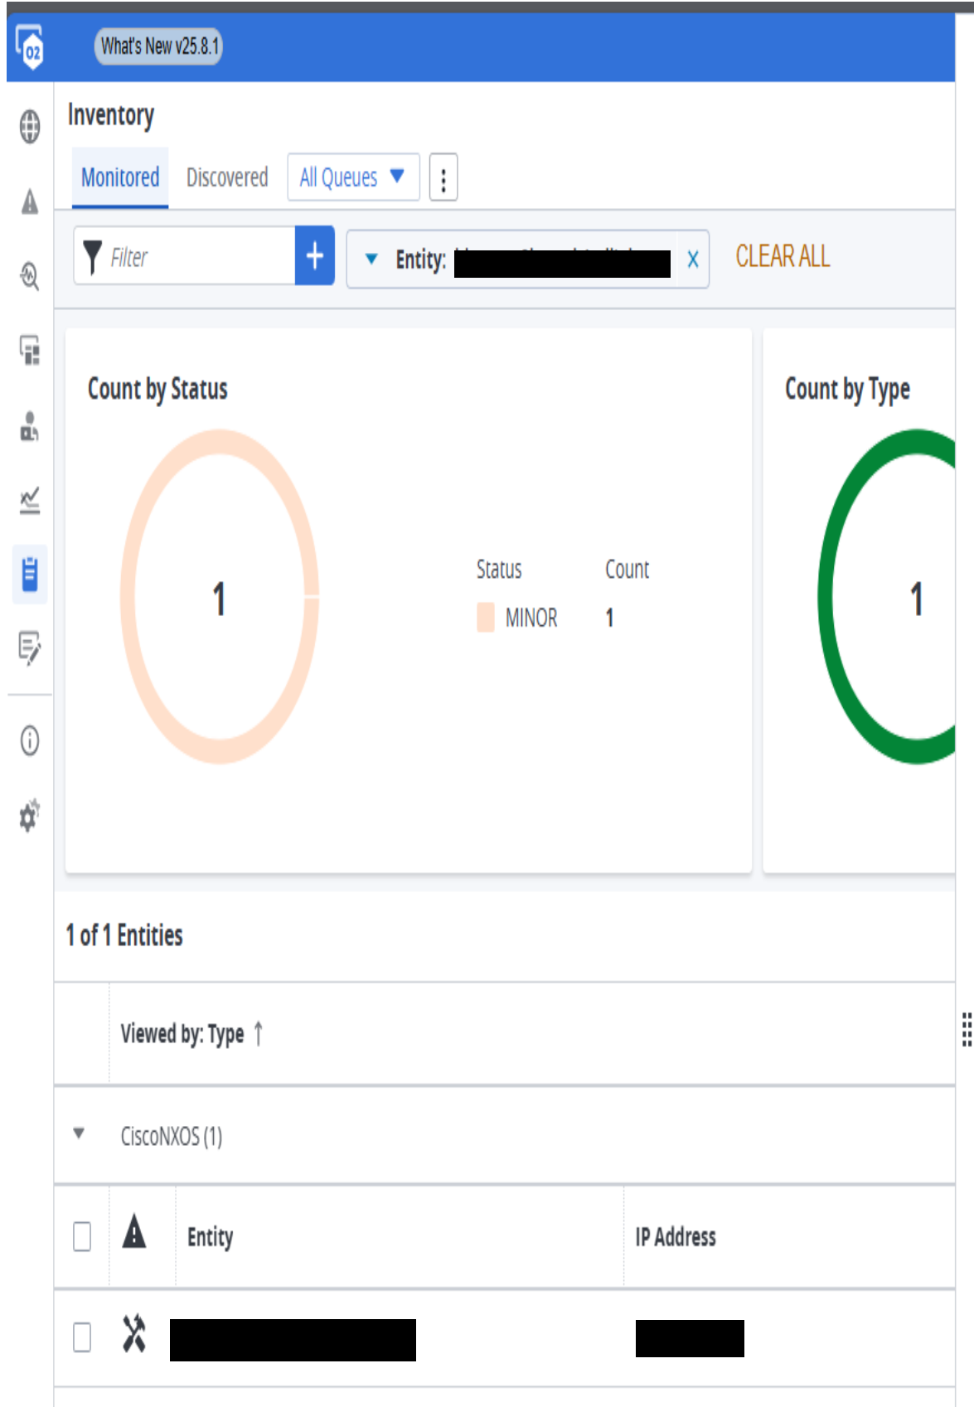Open the chart analytics sidebar icon
The image size is (974, 1407).
(x=30, y=499)
